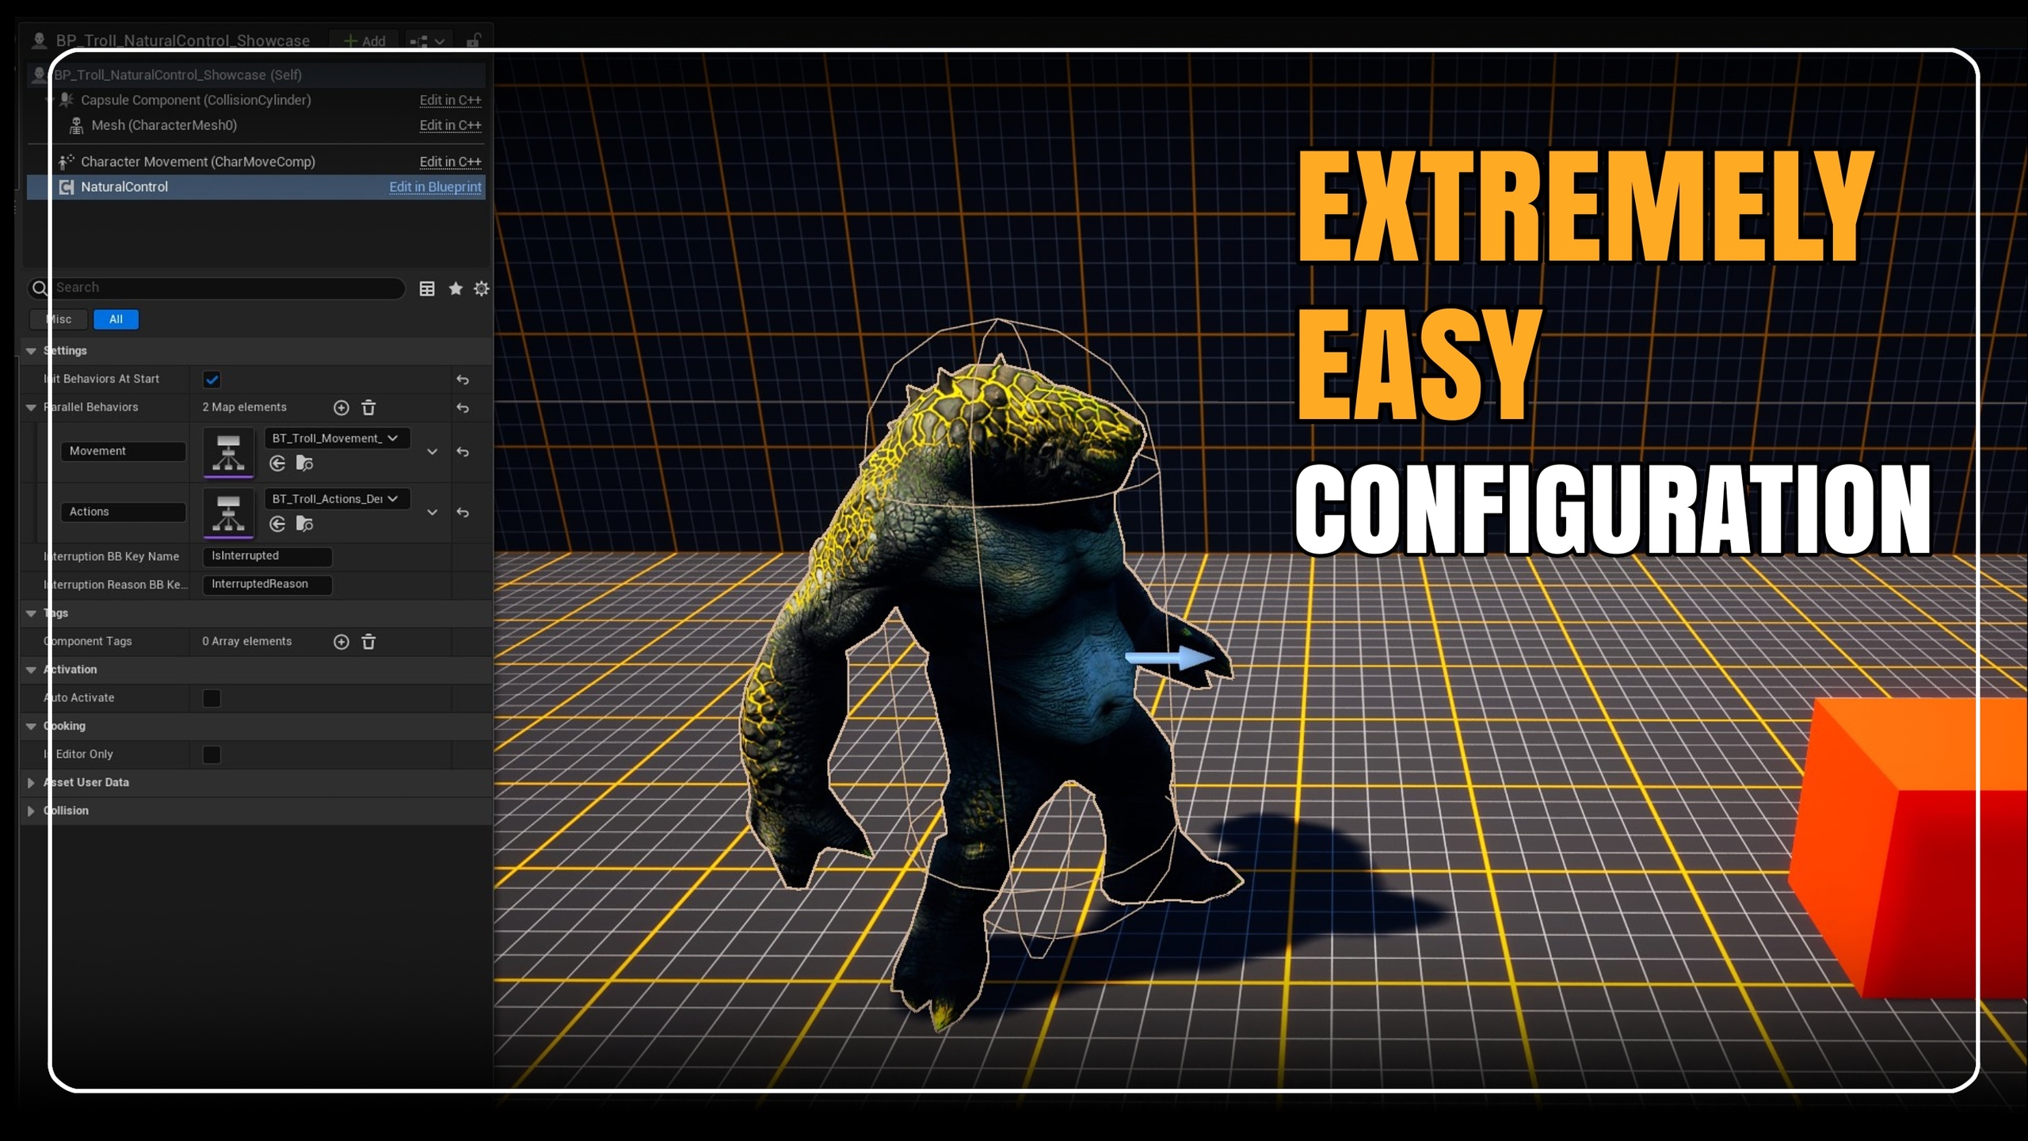Expand the Collision section
The height and width of the screenshot is (1141, 2028).
pos(31,811)
